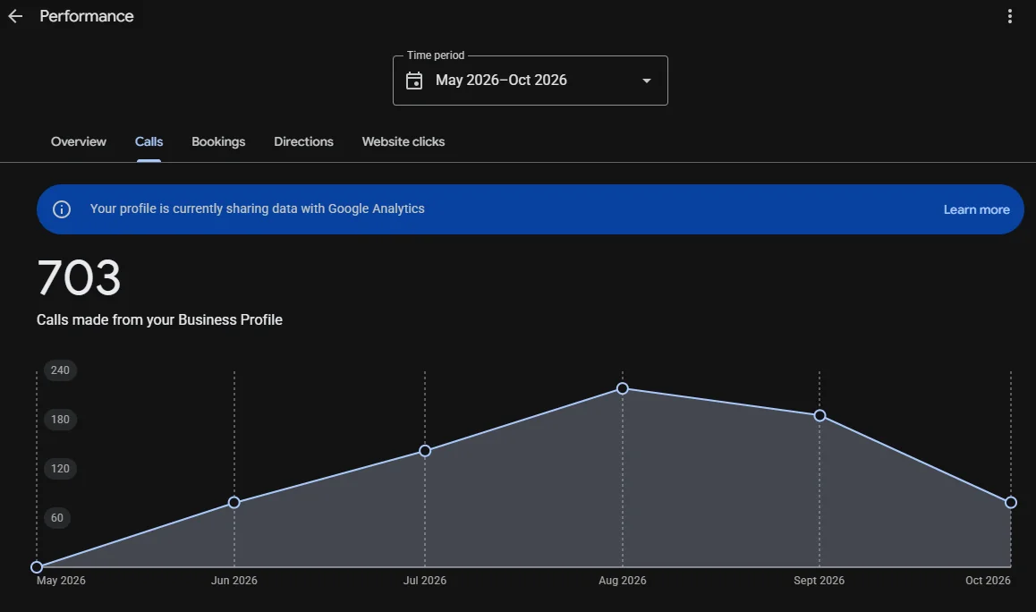1036x612 pixels.
Task: Click the Performance page title
Action: coord(87,16)
